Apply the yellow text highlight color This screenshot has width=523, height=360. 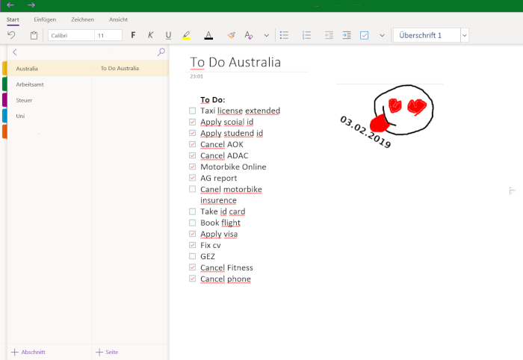coord(187,35)
